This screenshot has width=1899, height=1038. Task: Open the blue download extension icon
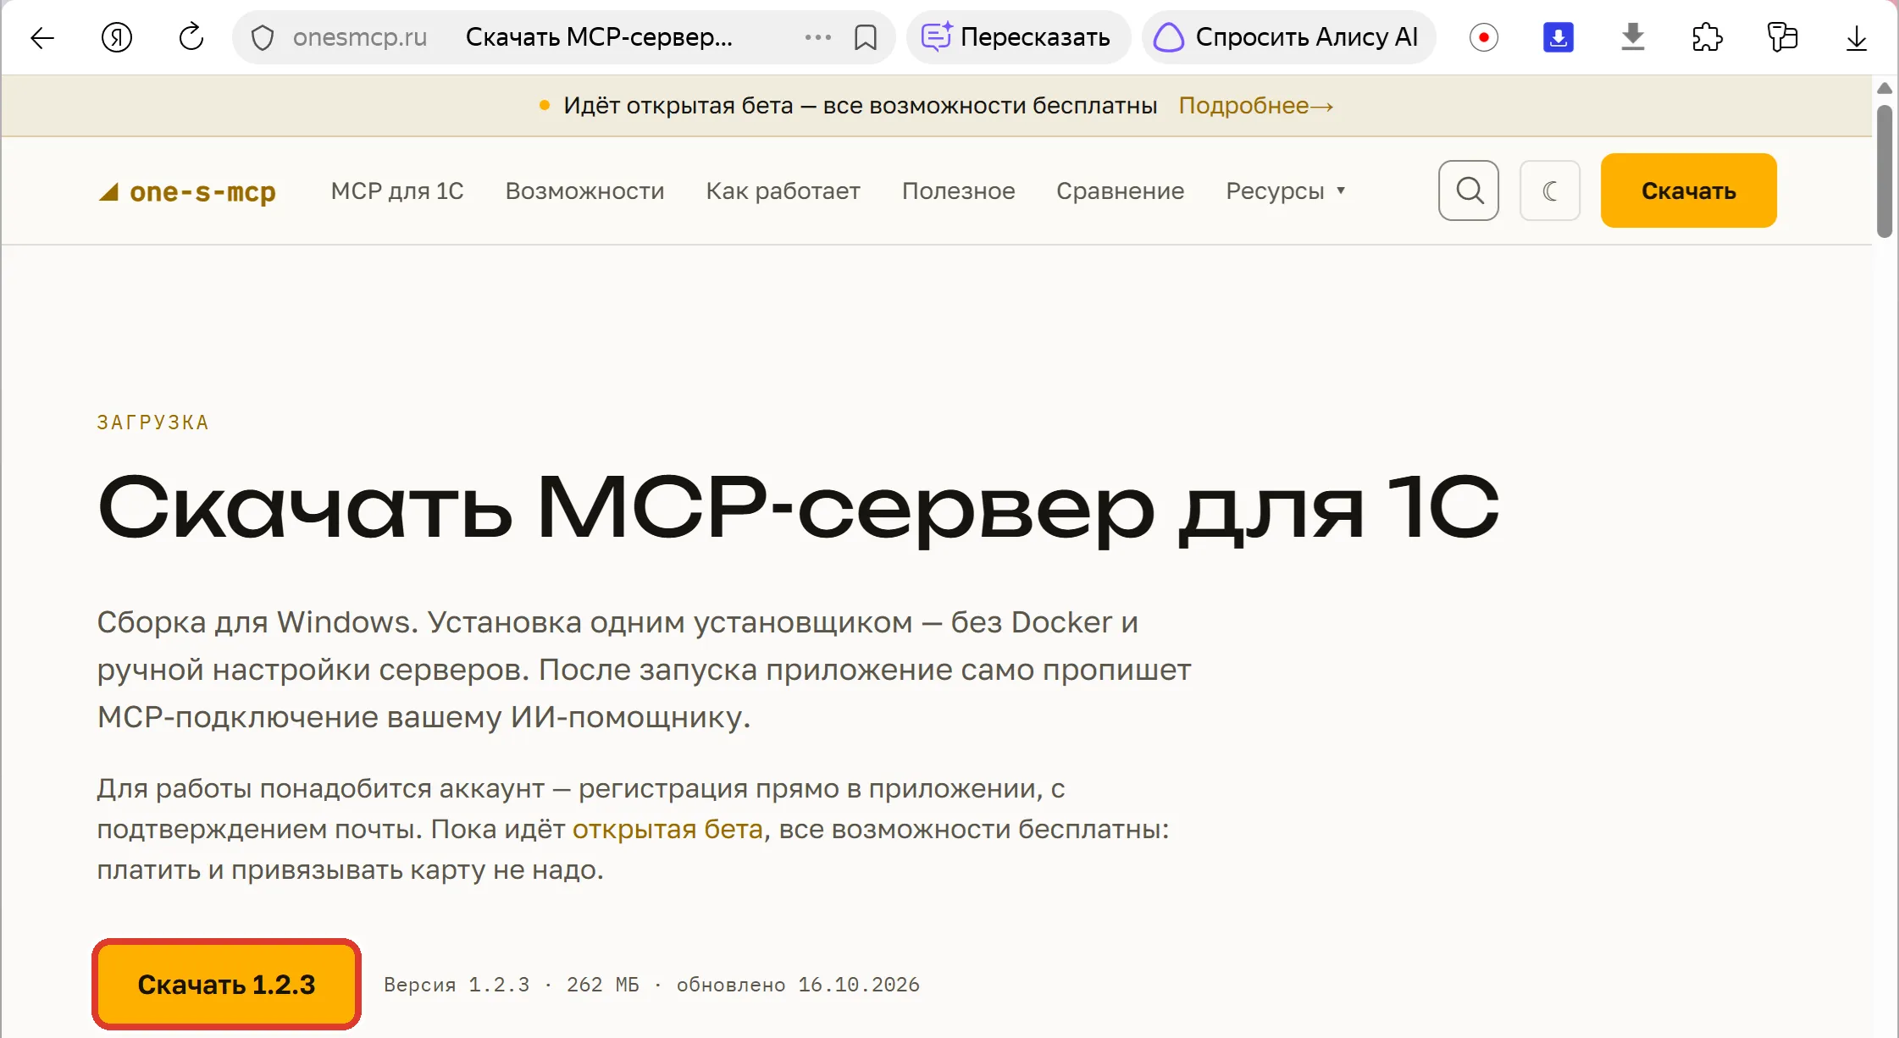[1559, 37]
